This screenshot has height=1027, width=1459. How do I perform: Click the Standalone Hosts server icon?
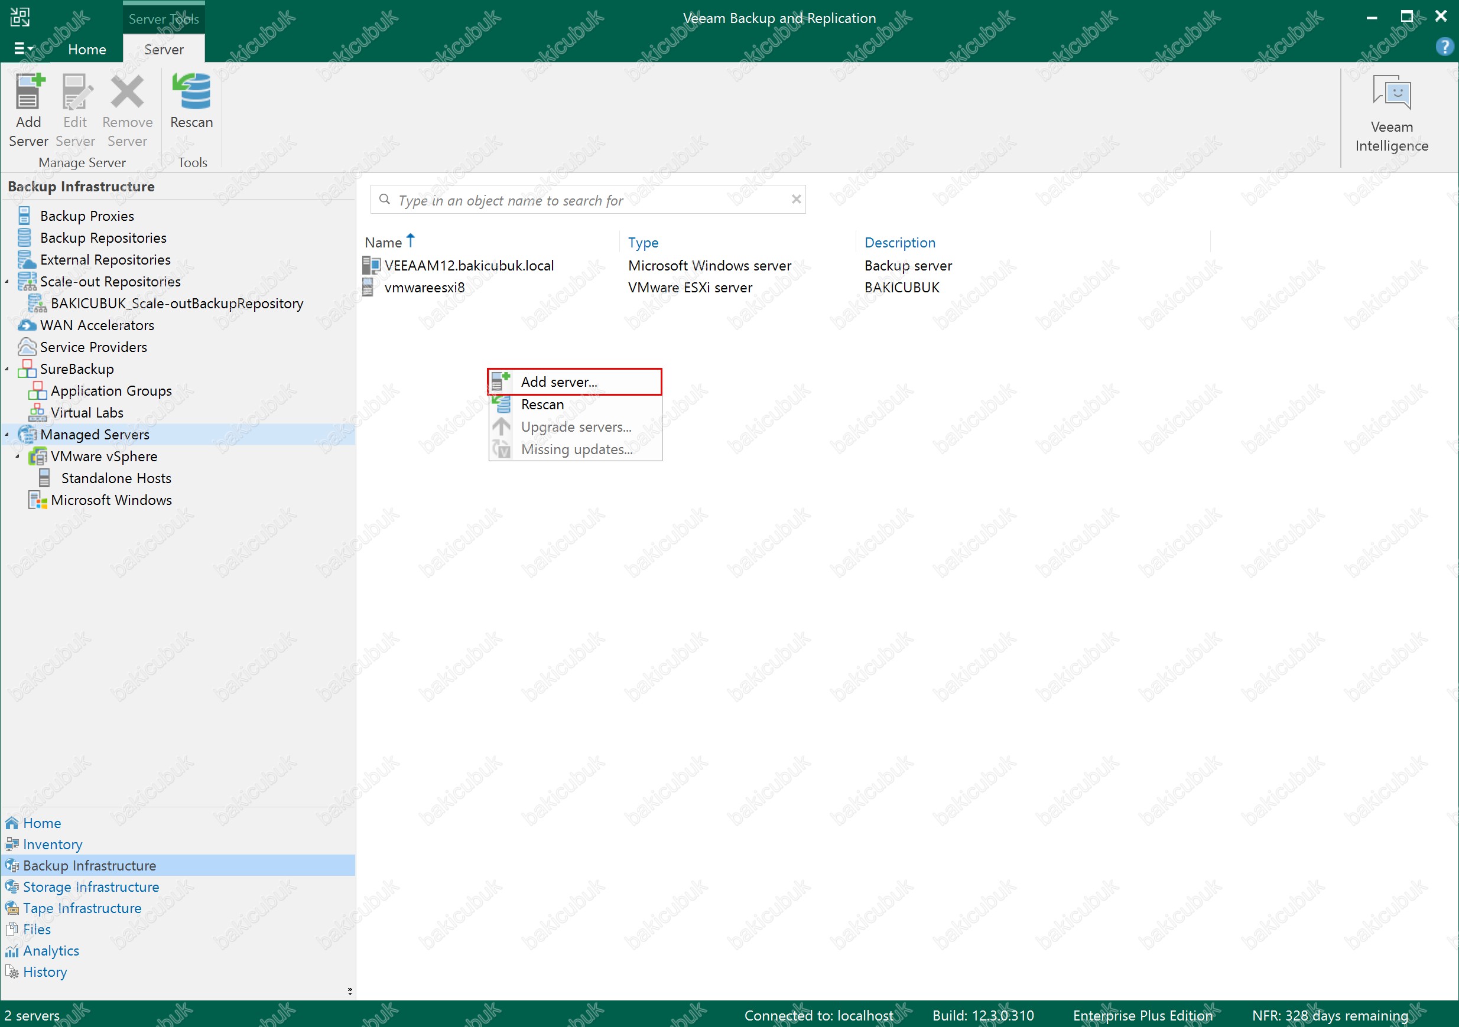click(x=44, y=478)
